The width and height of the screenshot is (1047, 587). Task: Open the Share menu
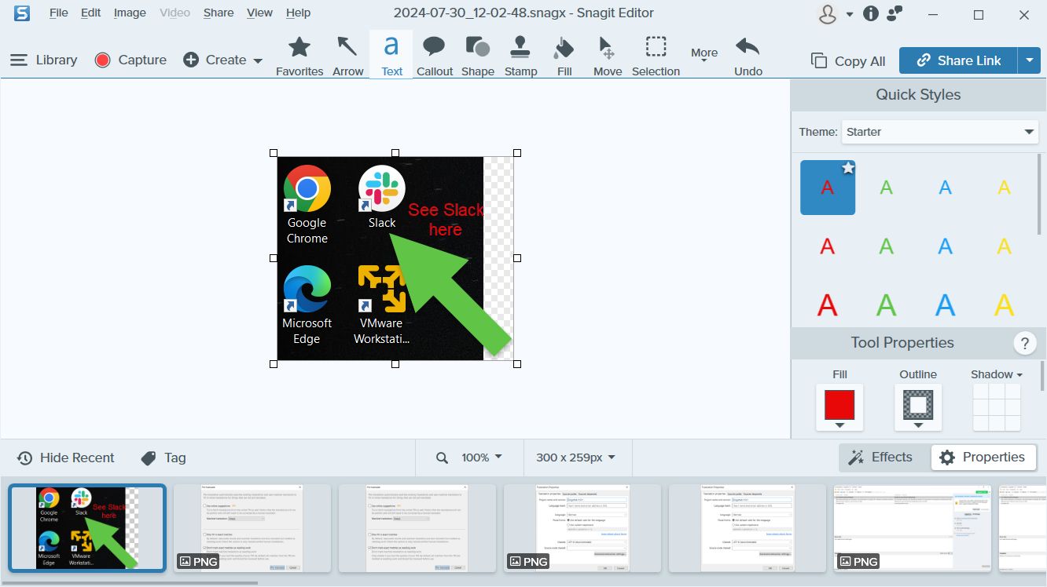click(218, 13)
